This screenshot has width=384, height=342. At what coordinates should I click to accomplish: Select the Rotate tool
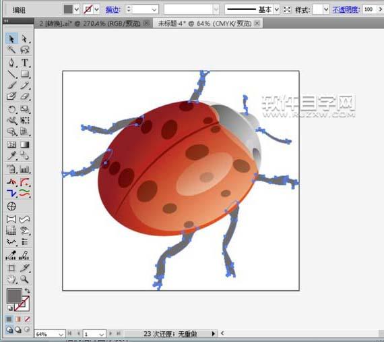point(11,109)
